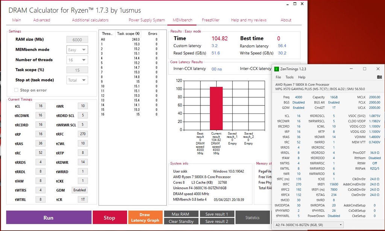Open the Help and my reviews tab
Viewport: 385px width, 231px height.
pos(249,20)
